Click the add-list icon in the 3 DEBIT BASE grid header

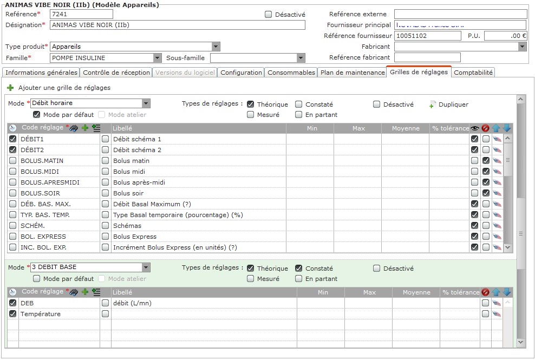point(96,292)
